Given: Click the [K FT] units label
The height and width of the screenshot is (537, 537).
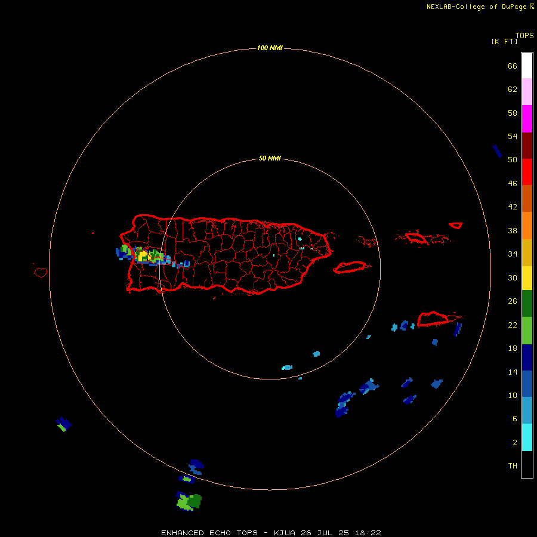Looking at the screenshot, I should [x=504, y=41].
